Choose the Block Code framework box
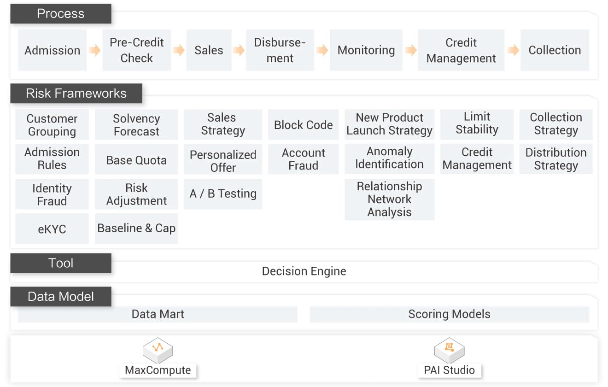This screenshot has width=608, height=387. 303,125
